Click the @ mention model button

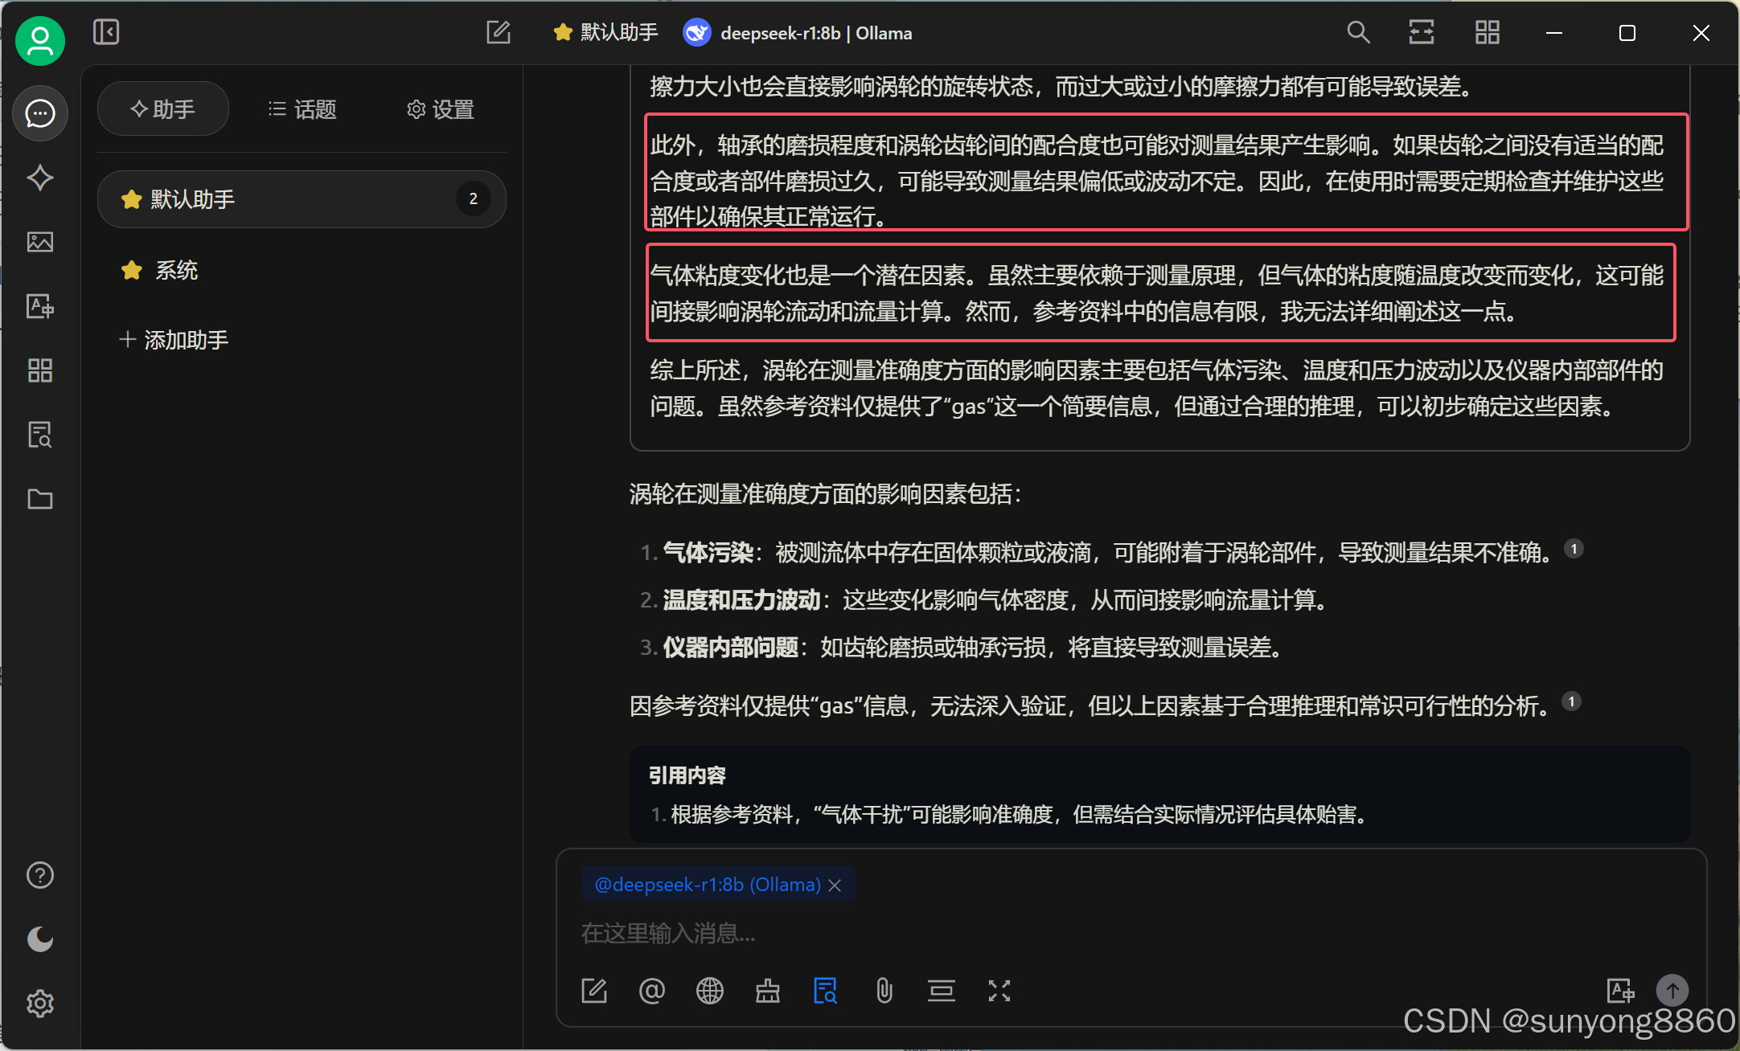click(x=651, y=991)
